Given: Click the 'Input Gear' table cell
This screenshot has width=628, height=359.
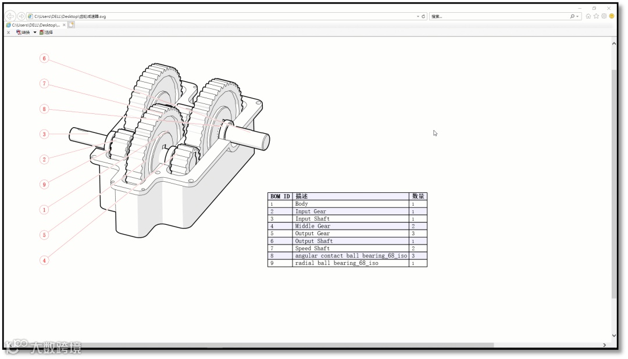Looking at the screenshot, I should pos(351,211).
